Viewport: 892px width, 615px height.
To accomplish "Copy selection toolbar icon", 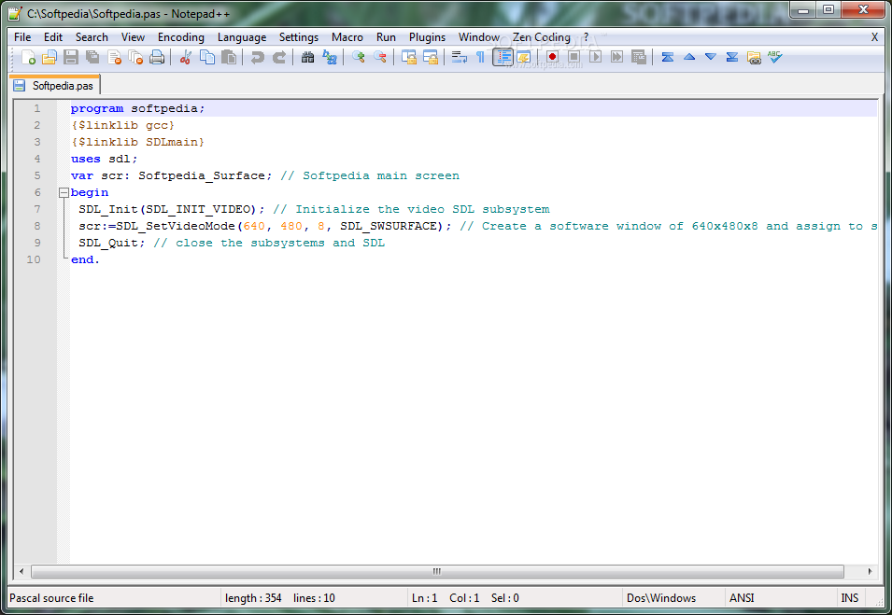I will 207,58.
